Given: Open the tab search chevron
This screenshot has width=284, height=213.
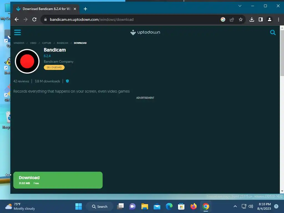Looking at the screenshot, I should pos(240,6).
